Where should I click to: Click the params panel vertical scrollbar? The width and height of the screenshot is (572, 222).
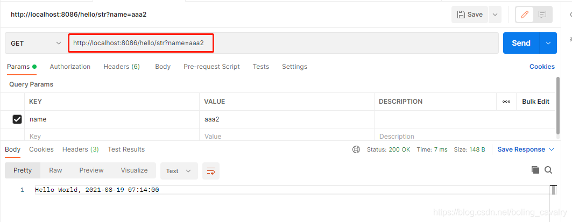click(557, 106)
